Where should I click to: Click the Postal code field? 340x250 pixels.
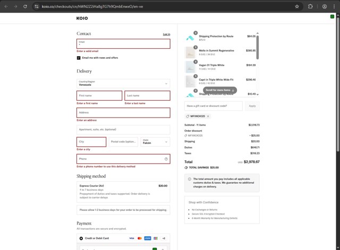click(123, 142)
